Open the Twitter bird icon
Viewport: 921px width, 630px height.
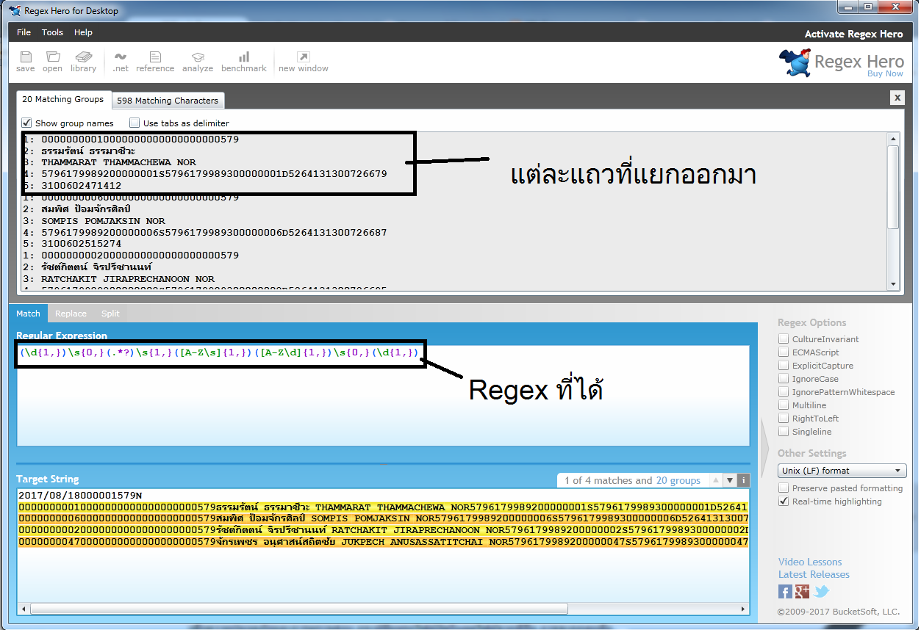pyautogui.click(x=821, y=592)
